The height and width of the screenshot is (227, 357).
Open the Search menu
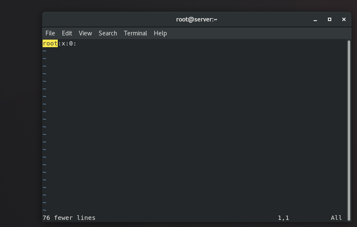point(107,33)
